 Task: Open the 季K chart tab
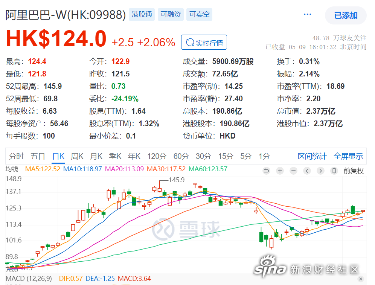click(115, 156)
